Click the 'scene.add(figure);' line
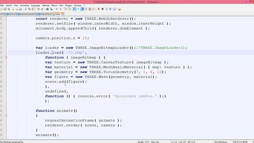This screenshot has width=254, height=143. tap(66, 82)
